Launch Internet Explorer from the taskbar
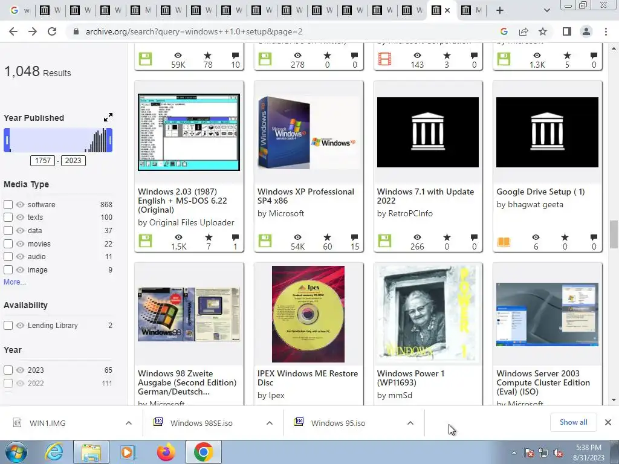The height and width of the screenshot is (464, 619). pos(54,452)
